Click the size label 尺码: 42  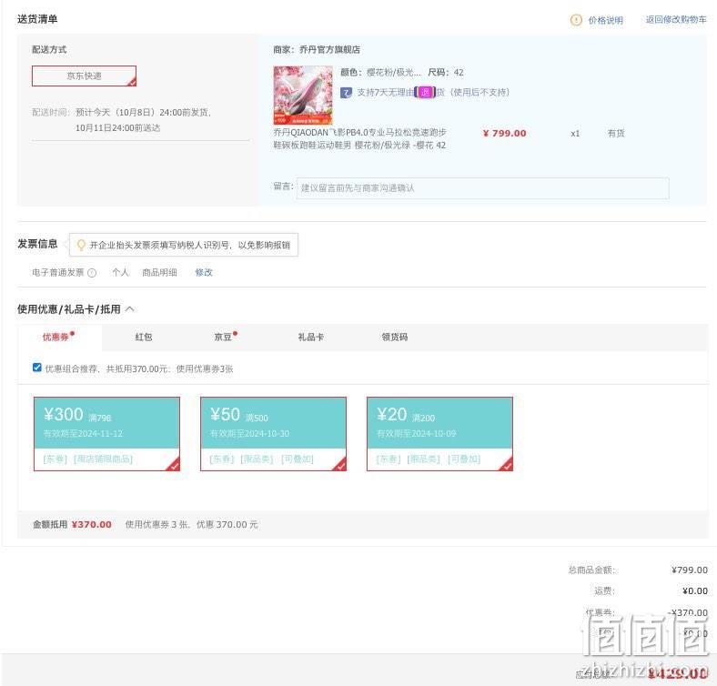tap(446, 72)
